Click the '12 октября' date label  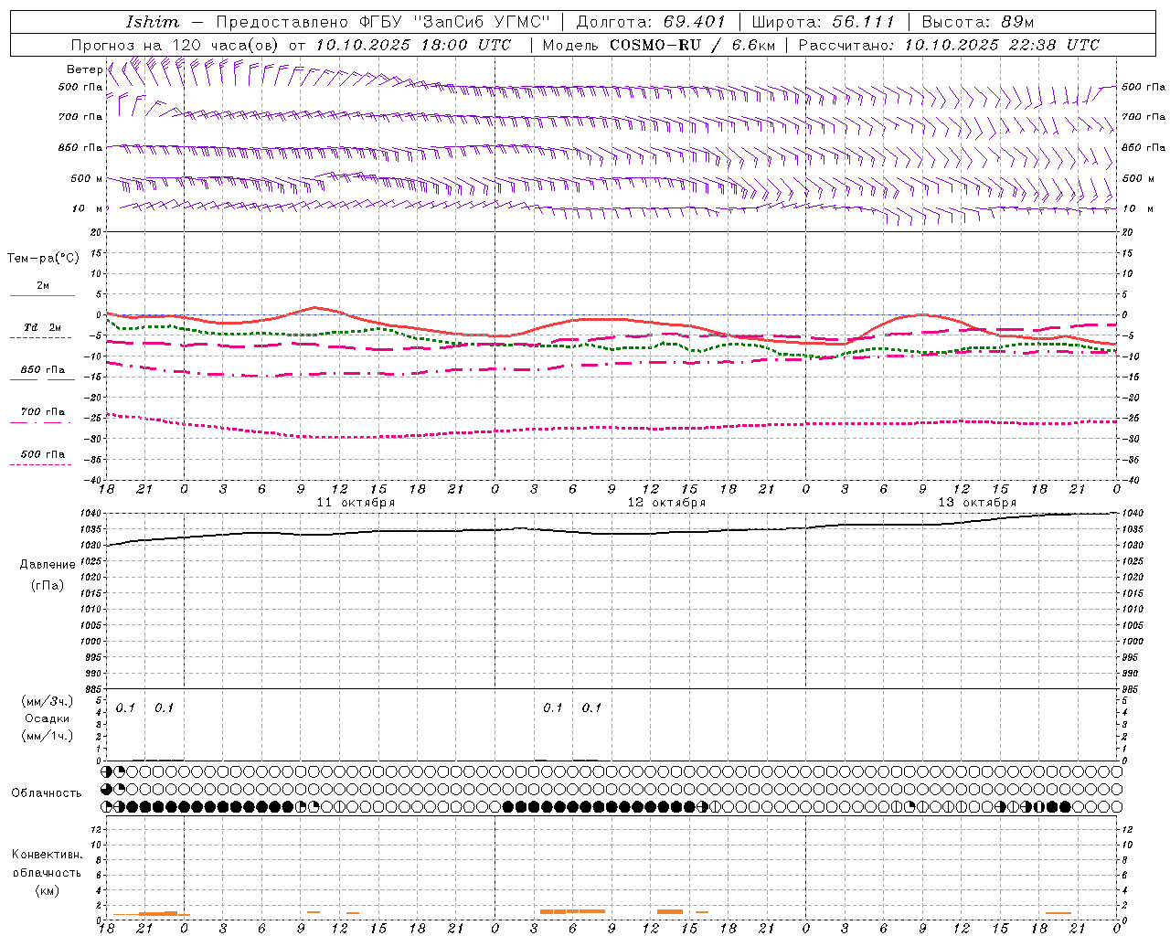click(666, 503)
